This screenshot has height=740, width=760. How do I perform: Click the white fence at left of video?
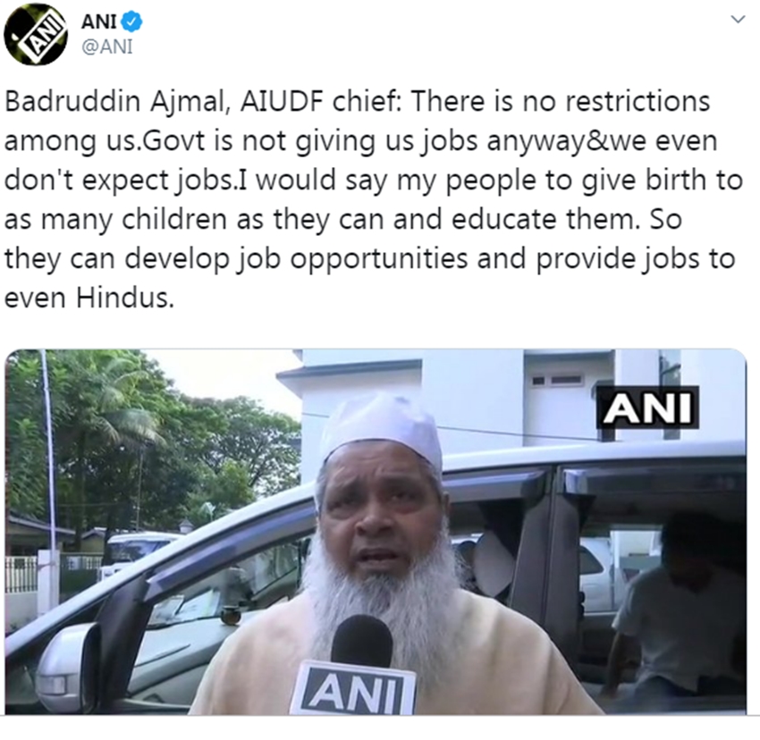click(21, 575)
